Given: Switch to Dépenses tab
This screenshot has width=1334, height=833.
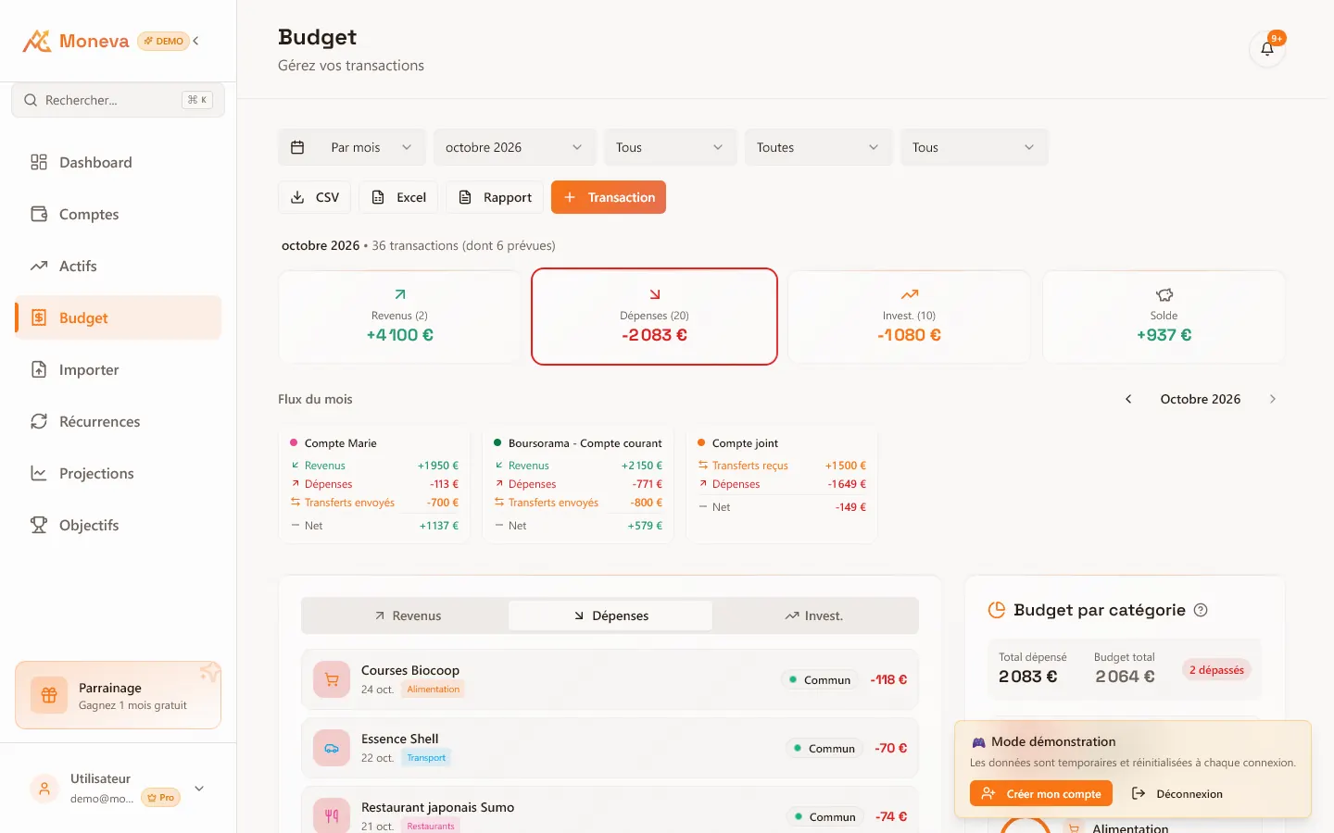Looking at the screenshot, I should click(x=610, y=615).
